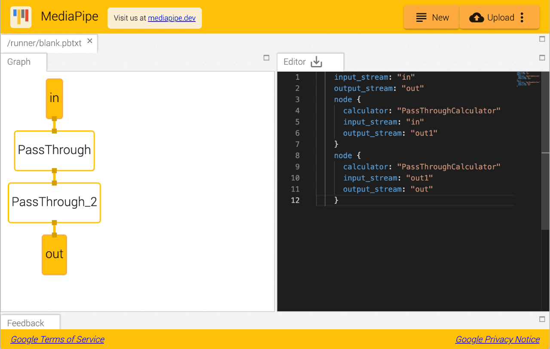
Task: Maximize the Editor panel
Action: pos(542,57)
